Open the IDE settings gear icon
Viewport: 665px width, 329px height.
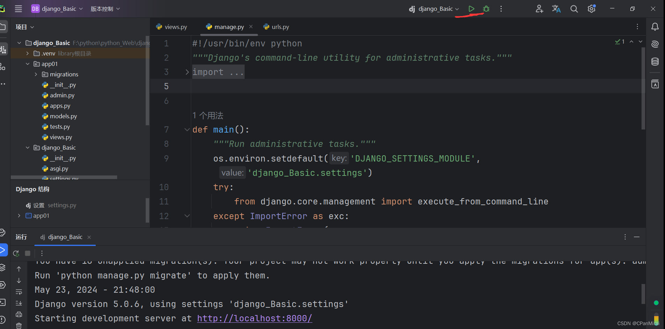pyautogui.click(x=592, y=9)
